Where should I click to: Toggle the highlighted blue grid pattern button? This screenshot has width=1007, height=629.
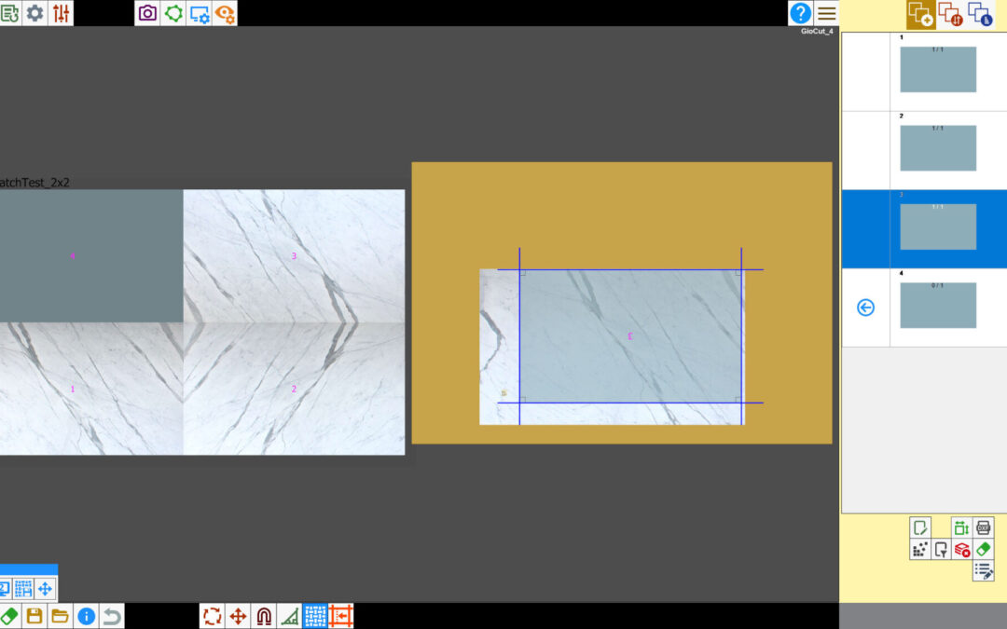coord(315,616)
